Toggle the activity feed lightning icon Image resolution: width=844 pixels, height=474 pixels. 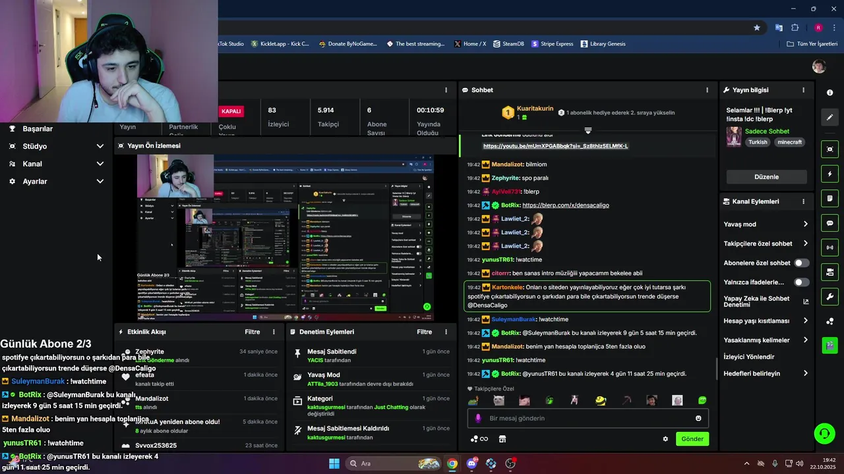coord(830,174)
